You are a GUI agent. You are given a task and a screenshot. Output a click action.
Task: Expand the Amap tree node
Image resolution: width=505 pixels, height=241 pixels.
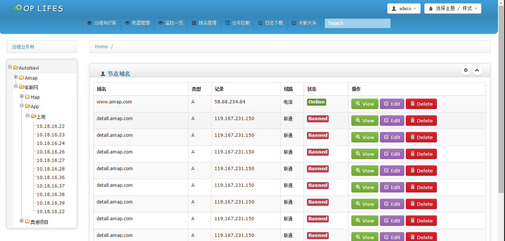click(x=16, y=77)
